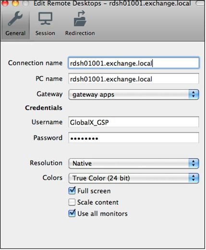The width and height of the screenshot is (206, 250).
Task: Disable the Full screen checkbox
Action: click(x=72, y=191)
